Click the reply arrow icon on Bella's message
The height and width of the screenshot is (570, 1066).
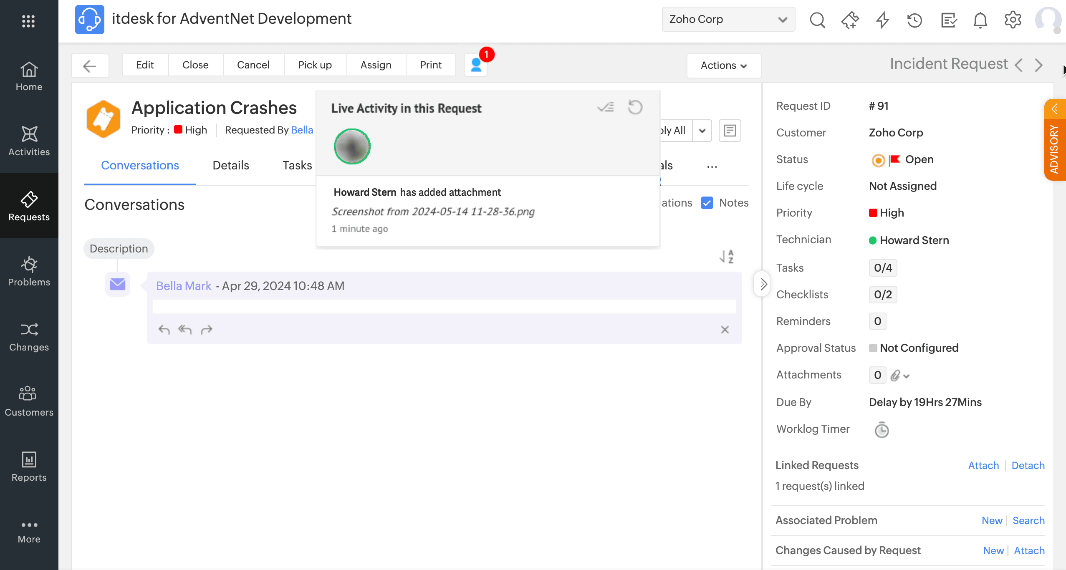tap(164, 330)
